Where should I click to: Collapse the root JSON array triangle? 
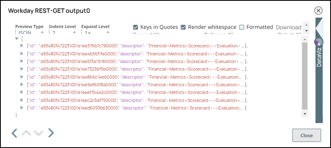17,39
